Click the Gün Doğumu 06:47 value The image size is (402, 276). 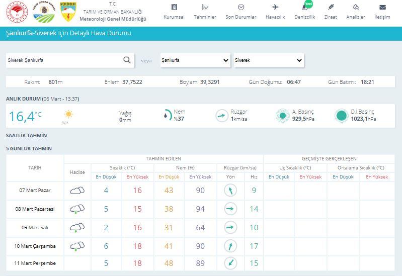(294, 82)
